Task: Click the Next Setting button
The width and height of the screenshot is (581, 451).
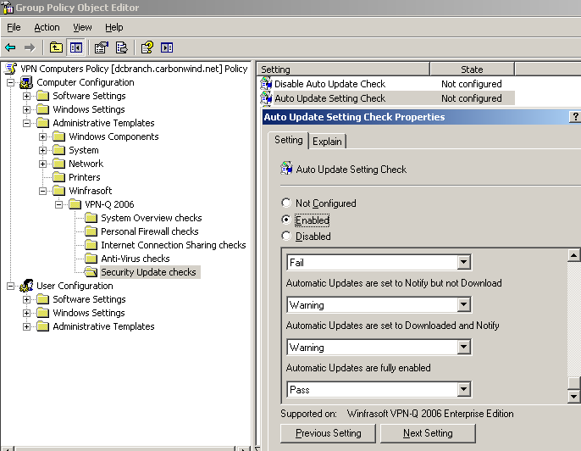Action: pyautogui.click(x=428, y=433)
